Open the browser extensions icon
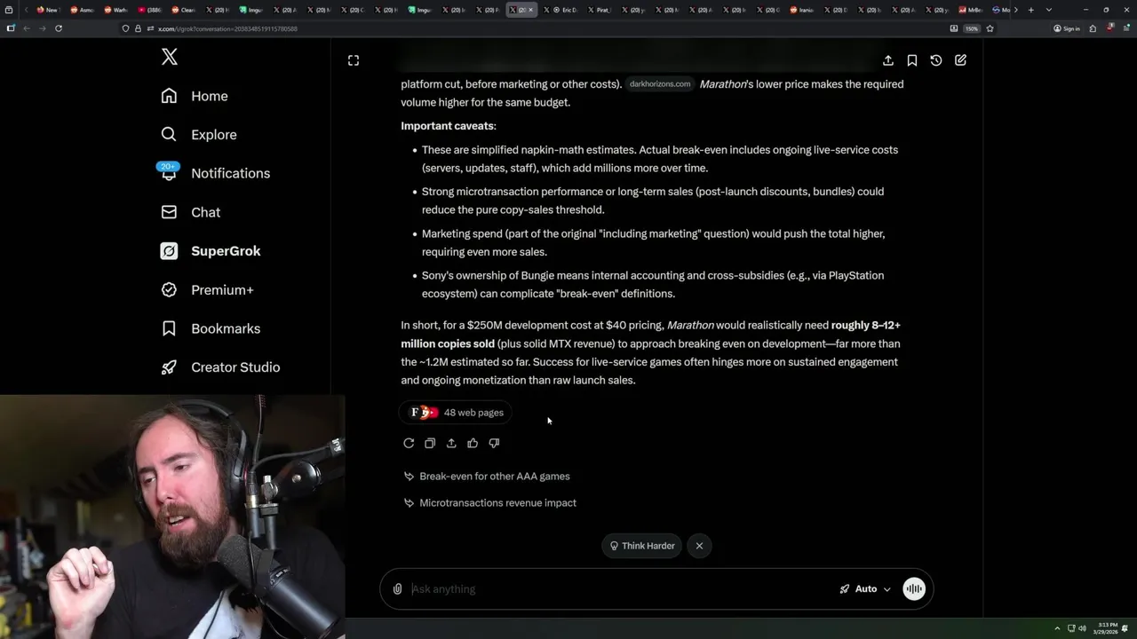This screenshot has width=1137, height=639. point(1093,28)
